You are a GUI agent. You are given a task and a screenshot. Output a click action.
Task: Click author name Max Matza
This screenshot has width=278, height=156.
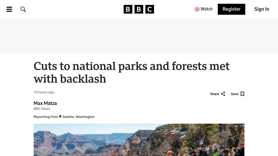pos(45,103)
